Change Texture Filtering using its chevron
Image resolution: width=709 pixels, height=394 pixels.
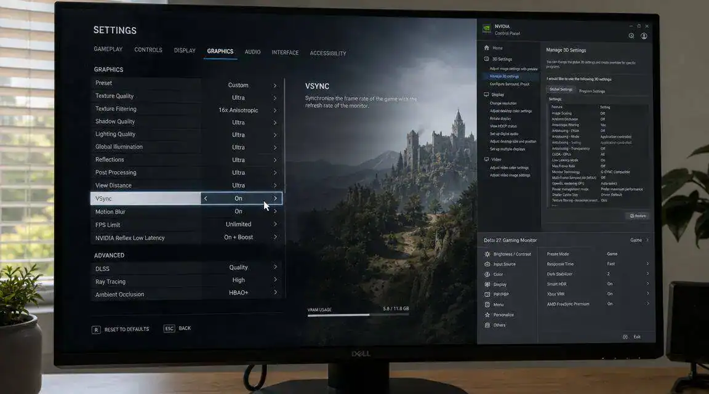click(274, 110)
